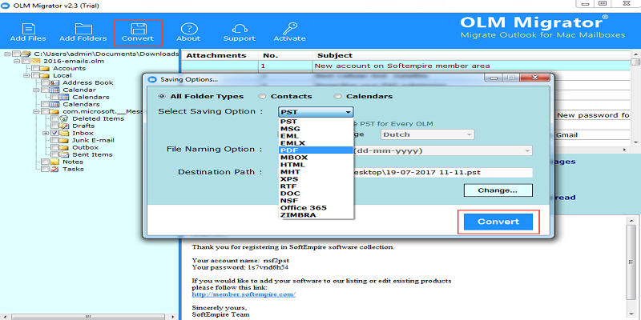Click the Destination Path text field

tap(443, 172)
